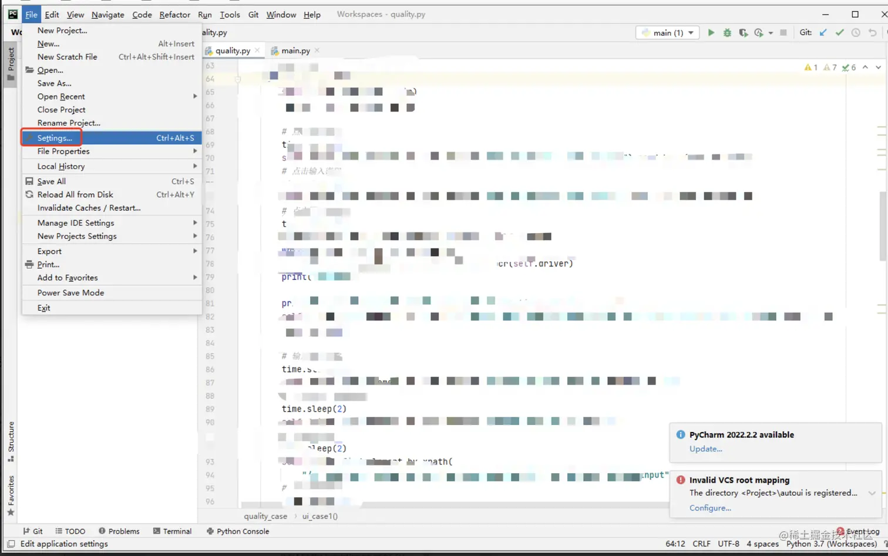888x556 pixels.
Task: Click the Update... link for PyCharm 2022.2.2
Action: coord(705,449)
